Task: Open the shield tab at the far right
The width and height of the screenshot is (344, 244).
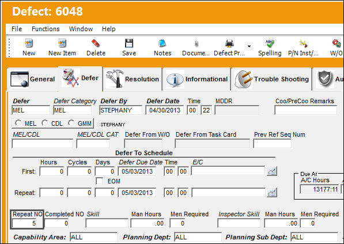Action: (328, 79)
